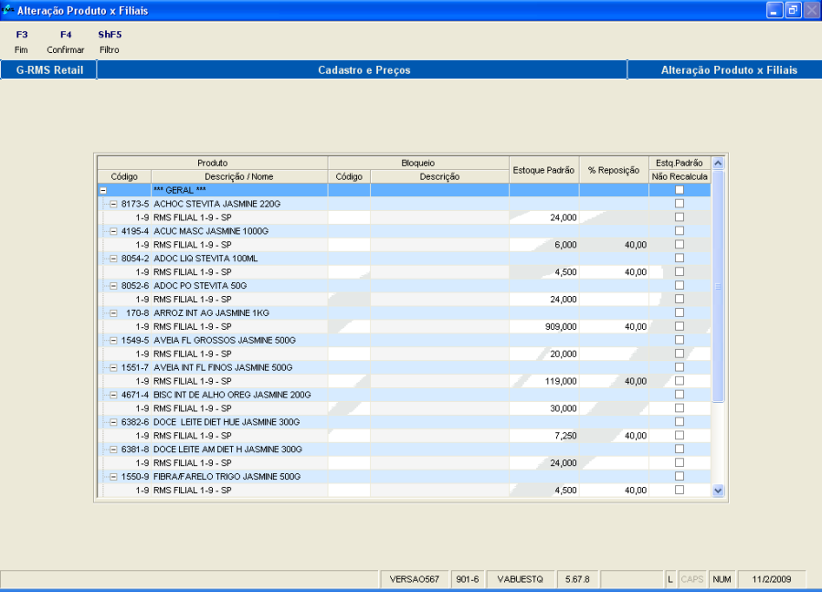Collapse FIBRA/FARELO TRIGO JASMINE 500G node
This screenshot has width=822, height=592.
click(x=113, y=477)
